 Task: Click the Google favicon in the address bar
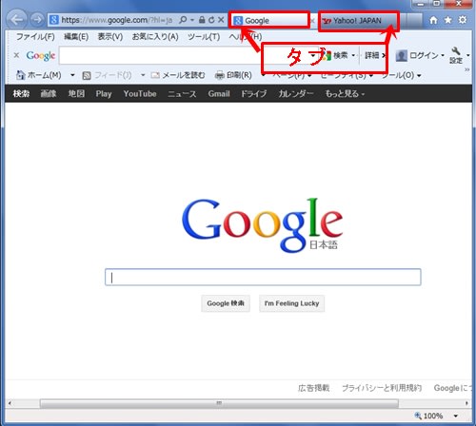[x=54, y=20]
